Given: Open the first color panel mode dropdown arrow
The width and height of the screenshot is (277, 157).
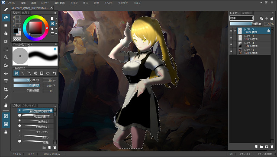Looking at the screenshot, I should pos(56,18).
